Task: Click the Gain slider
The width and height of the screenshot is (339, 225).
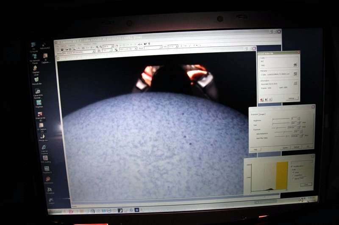Action: (x=281, y=123)
